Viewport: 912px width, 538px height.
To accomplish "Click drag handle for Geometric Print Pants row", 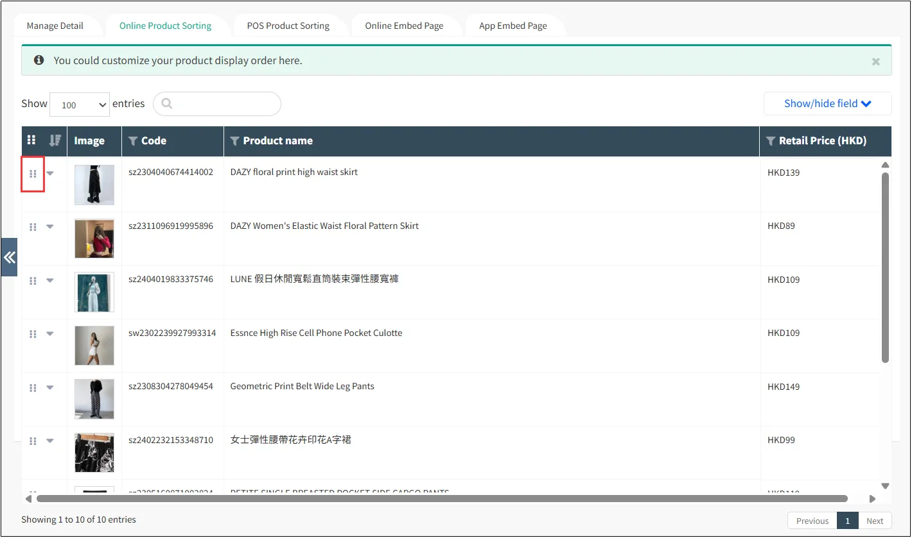I will [x=33, y=388].
